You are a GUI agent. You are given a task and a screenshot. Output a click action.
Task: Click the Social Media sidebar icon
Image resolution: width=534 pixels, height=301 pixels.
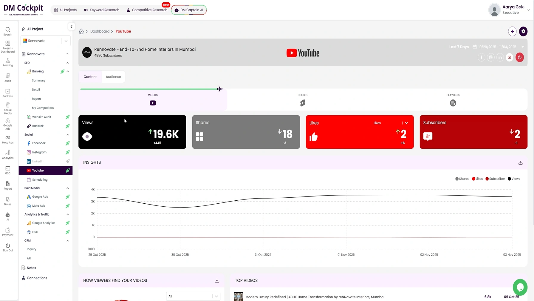click(7, 107)
